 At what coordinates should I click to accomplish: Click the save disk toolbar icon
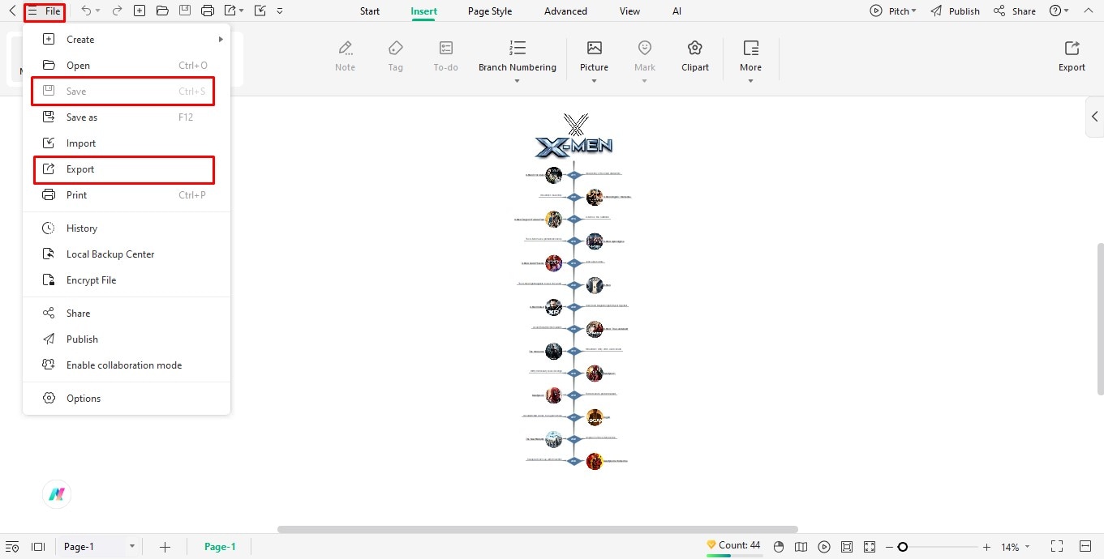click(185, 11)
